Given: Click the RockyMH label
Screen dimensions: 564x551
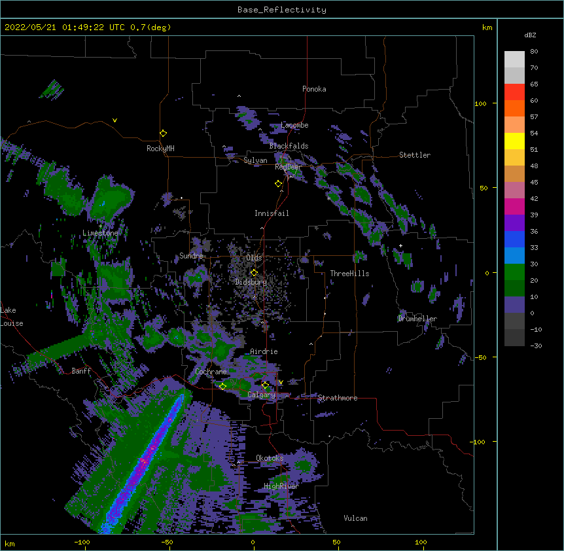Looking at the screenshot, I should tap(160, 149).
